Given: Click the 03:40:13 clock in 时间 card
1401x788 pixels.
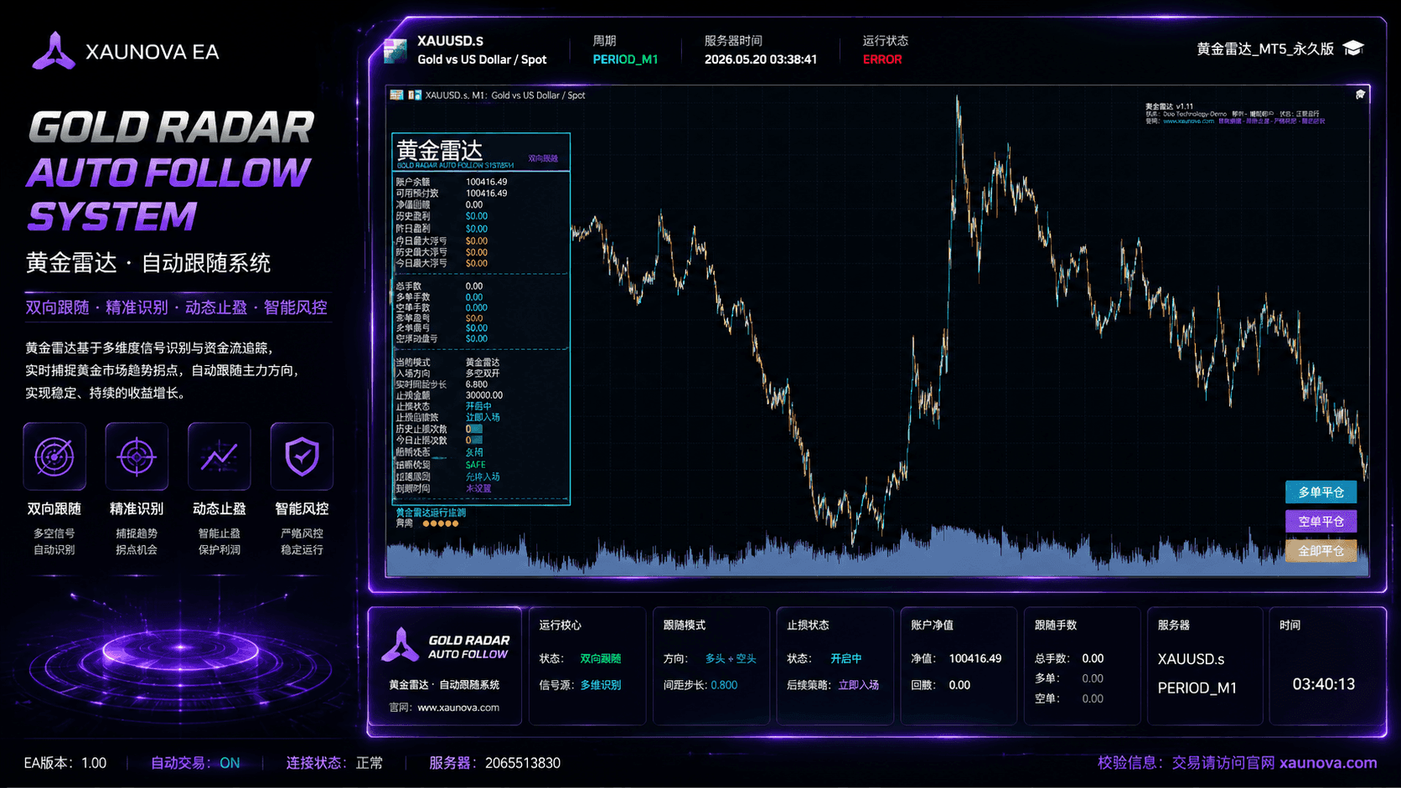Looking at the screenshot, I should point(1324,684).
